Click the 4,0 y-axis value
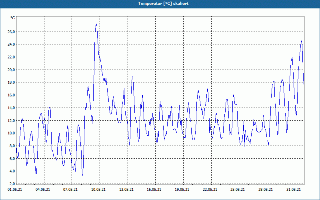 click(12, 171)
